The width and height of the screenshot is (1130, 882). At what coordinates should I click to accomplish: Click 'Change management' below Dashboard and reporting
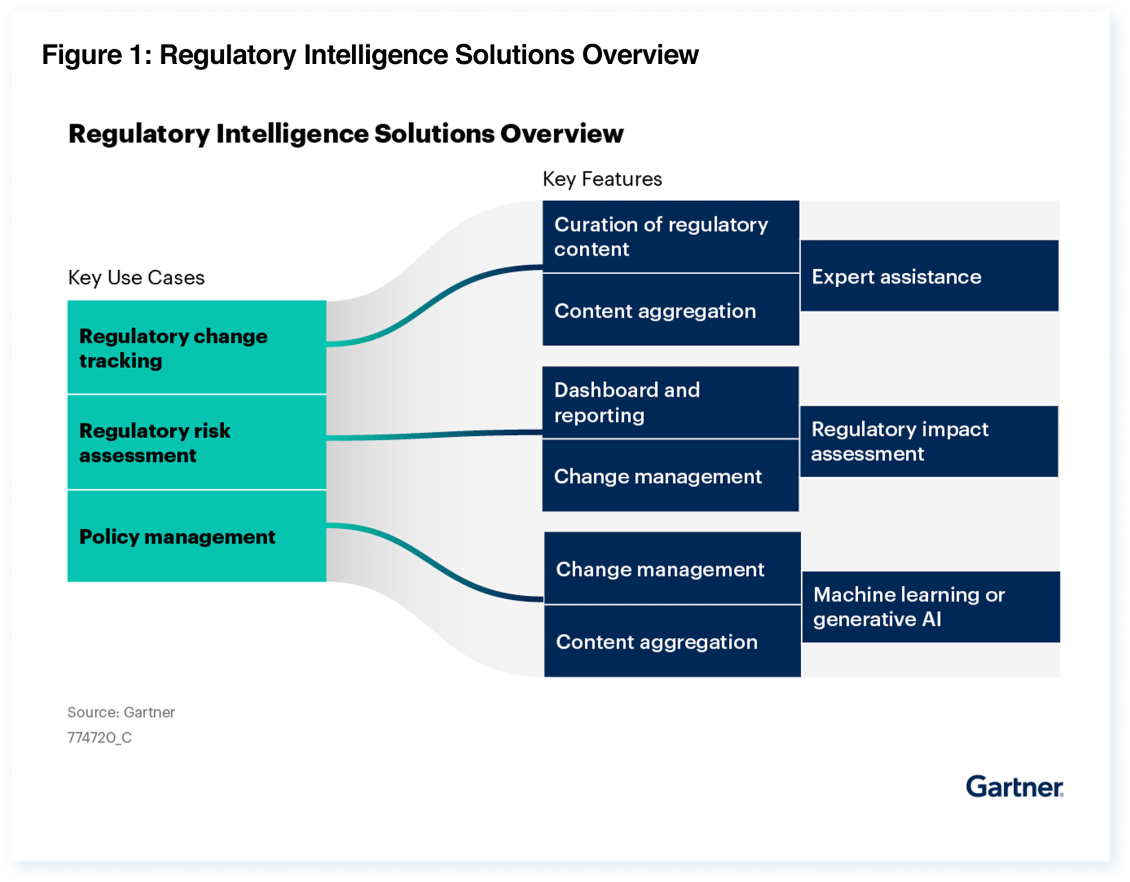point(671,475)
